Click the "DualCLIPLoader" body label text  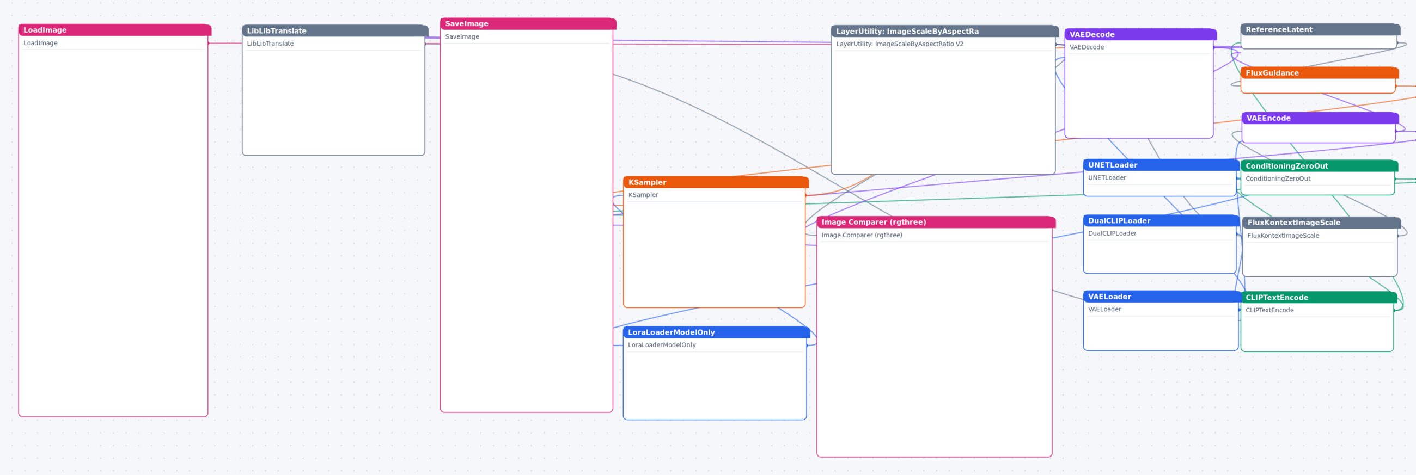[1112, 233]
